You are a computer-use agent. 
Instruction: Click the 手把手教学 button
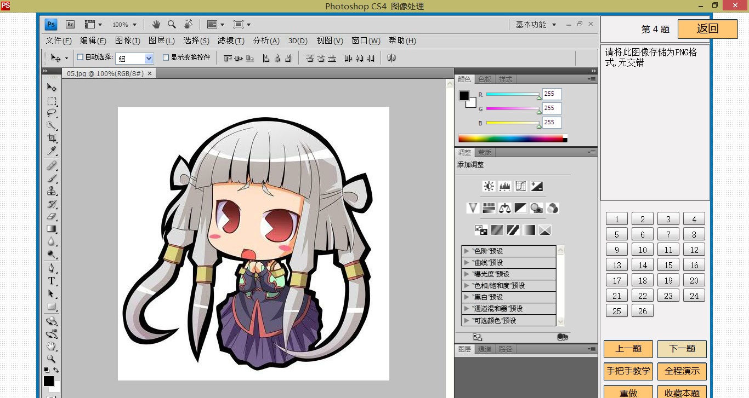[x=628, y=371]
